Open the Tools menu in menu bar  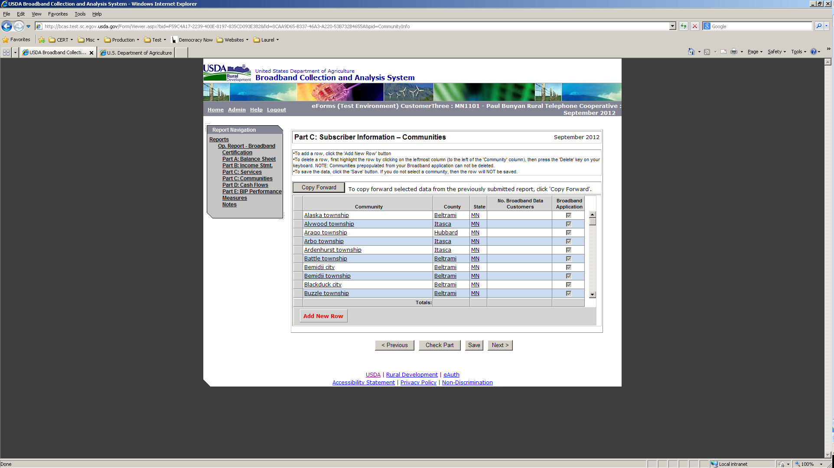click(x=80, y=14)
